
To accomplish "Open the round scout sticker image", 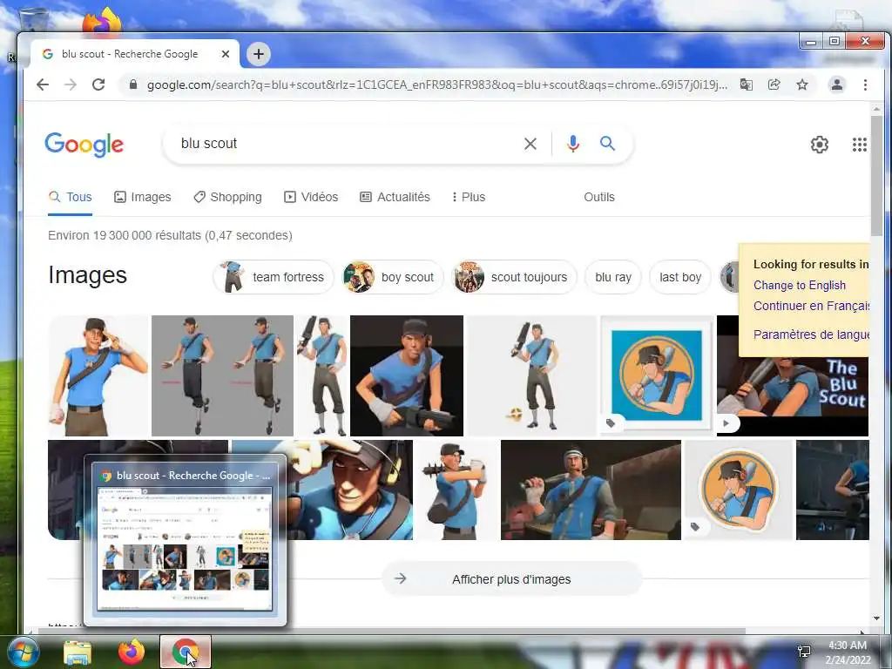I will coord(739,490).
